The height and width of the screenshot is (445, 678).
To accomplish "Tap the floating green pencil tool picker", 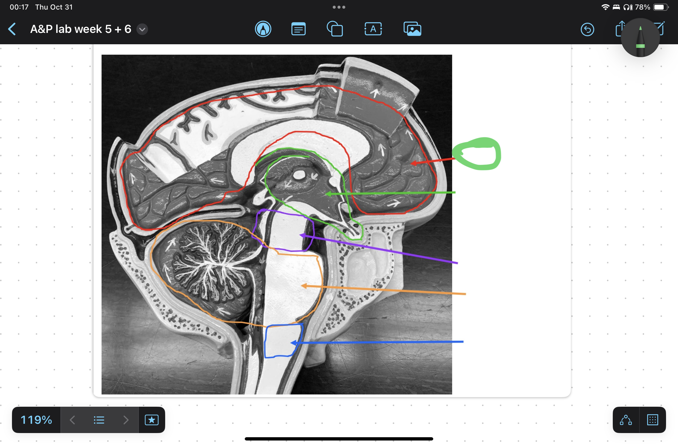I will click(x=640, y=38).
